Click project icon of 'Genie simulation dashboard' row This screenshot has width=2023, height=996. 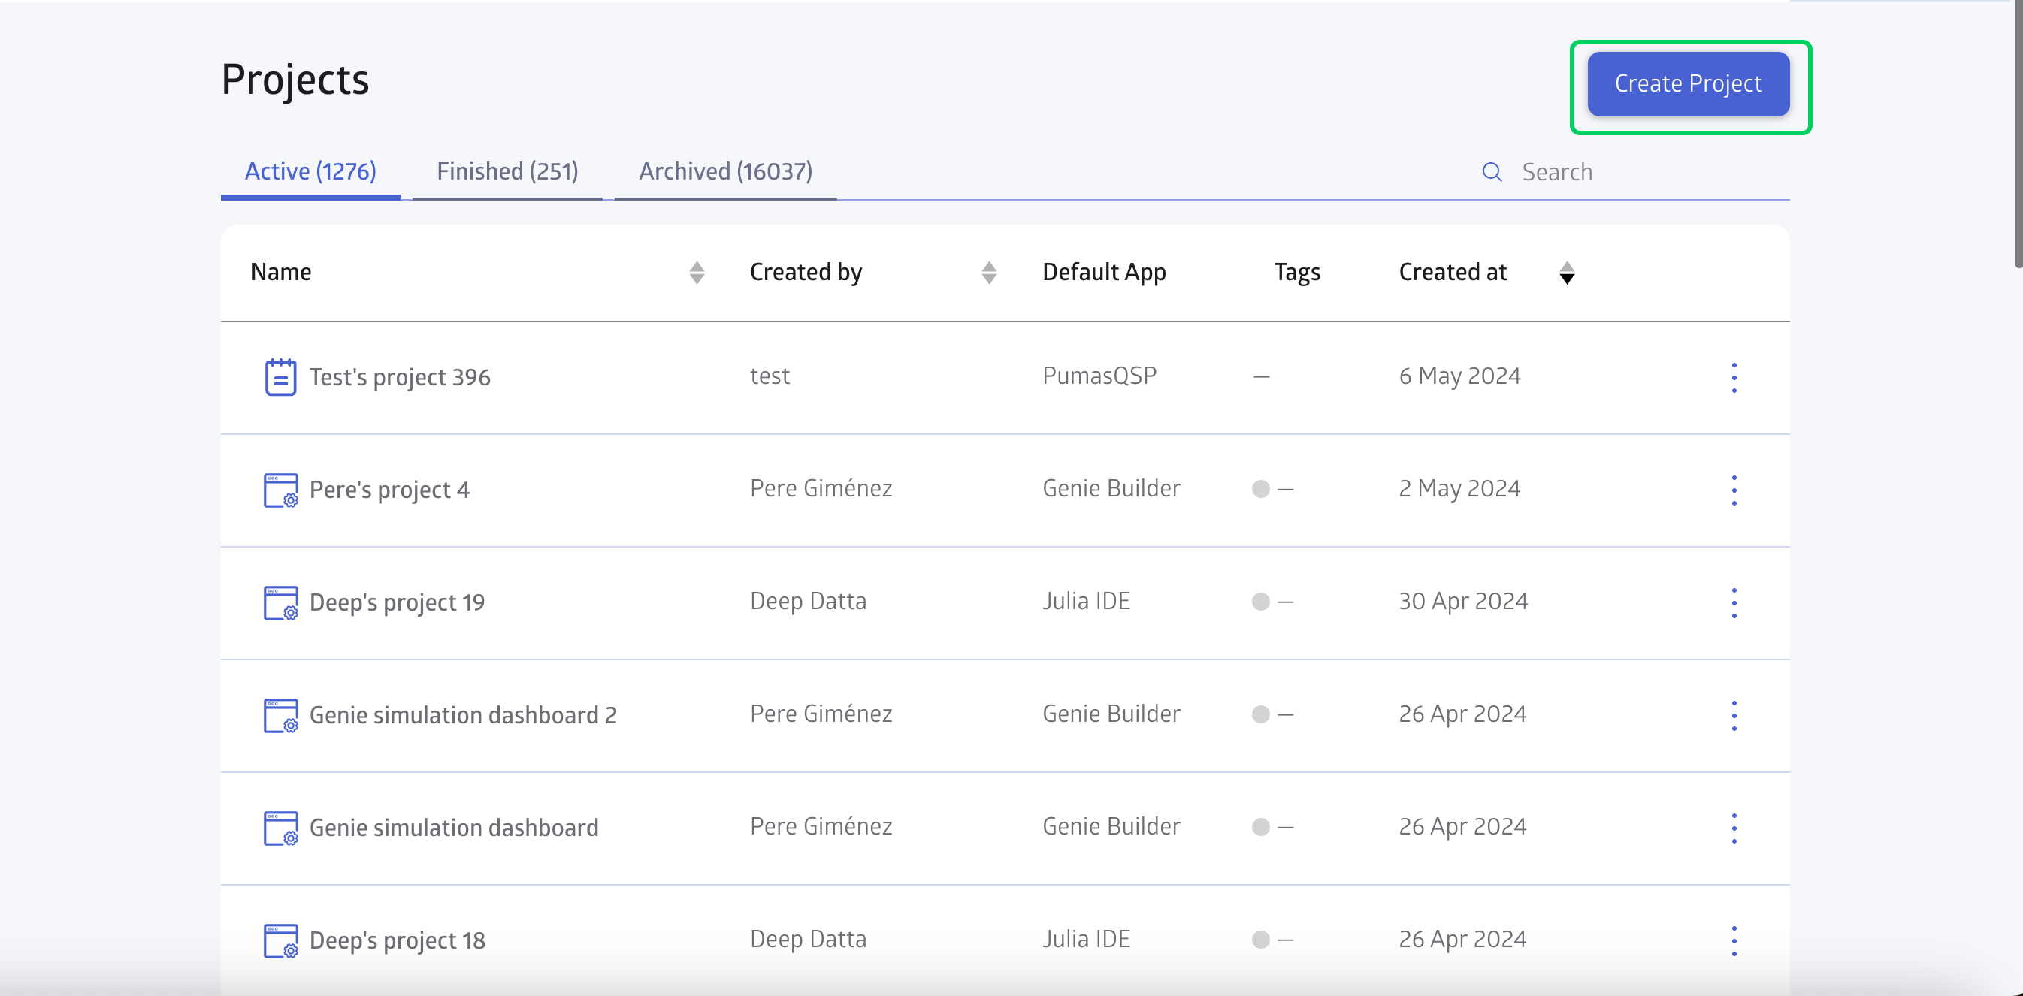280,828
